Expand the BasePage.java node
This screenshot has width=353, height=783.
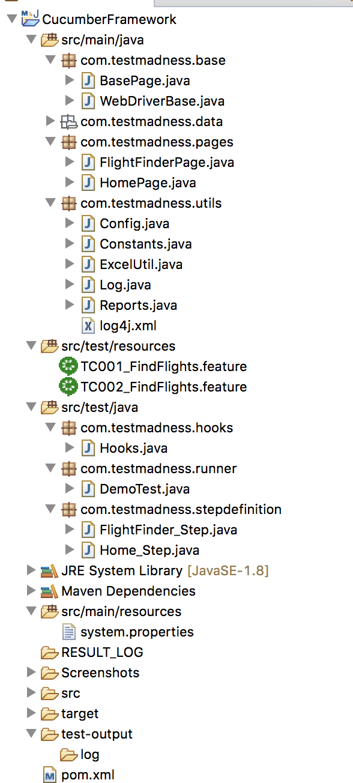[x=70, y=80]
